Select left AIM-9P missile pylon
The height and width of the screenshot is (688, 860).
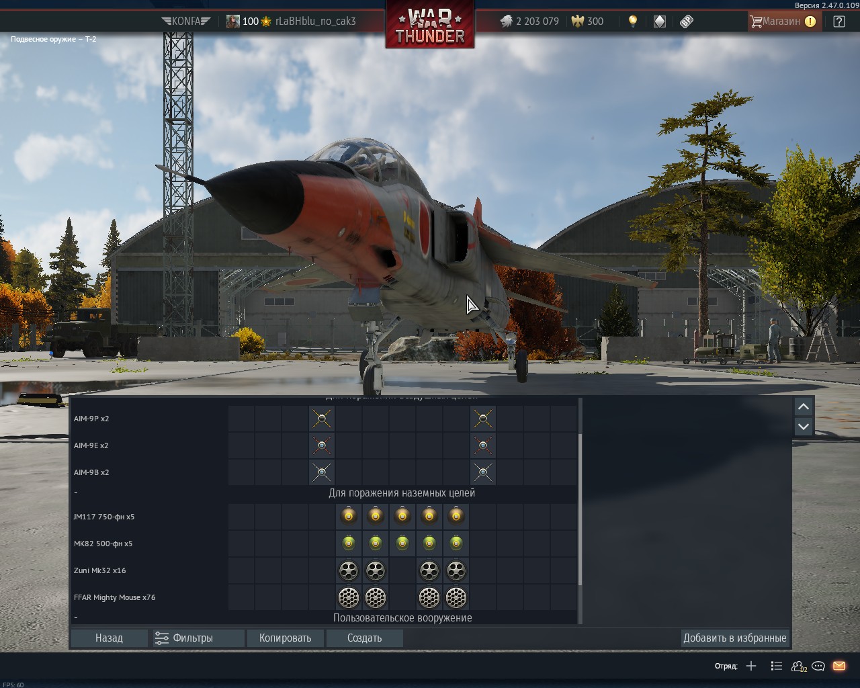[x=322, y=419]
